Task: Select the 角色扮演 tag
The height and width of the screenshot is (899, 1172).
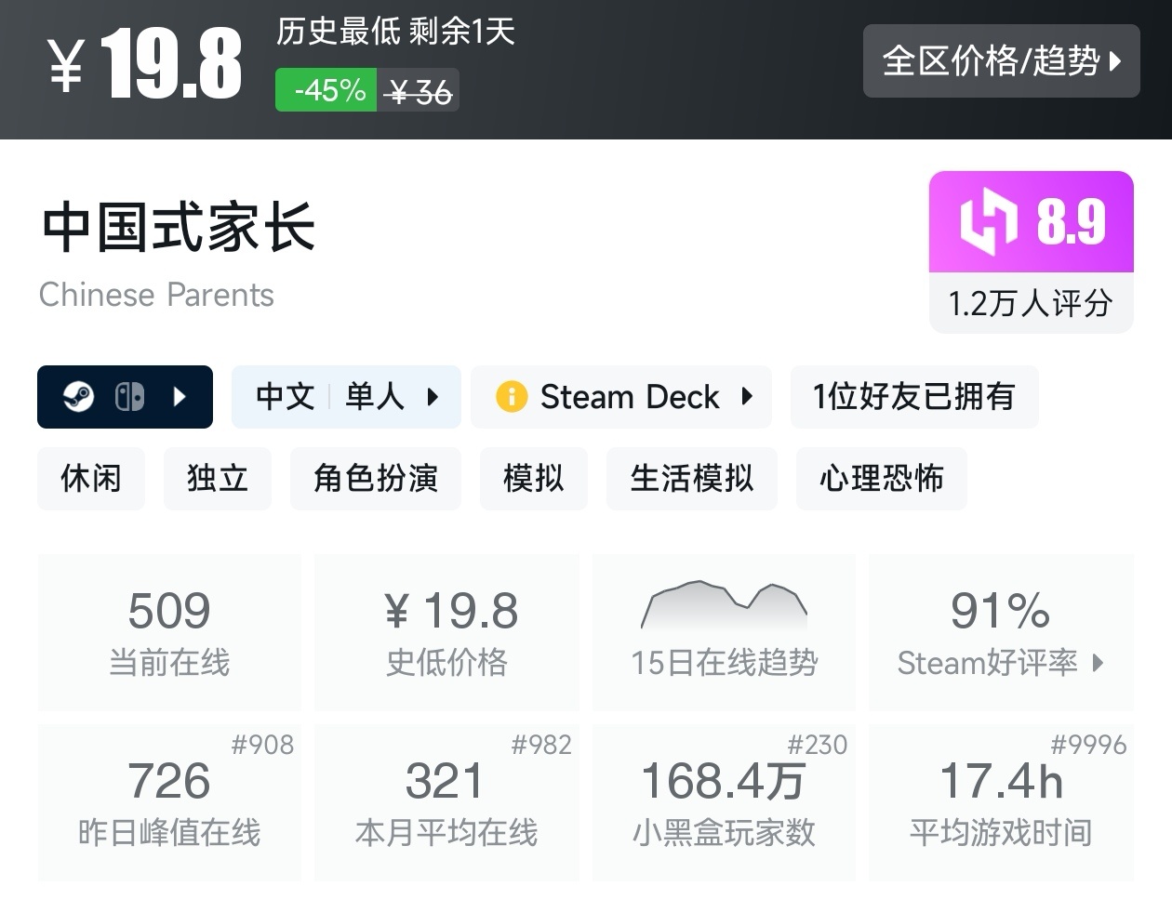Action: pos(376,479)
